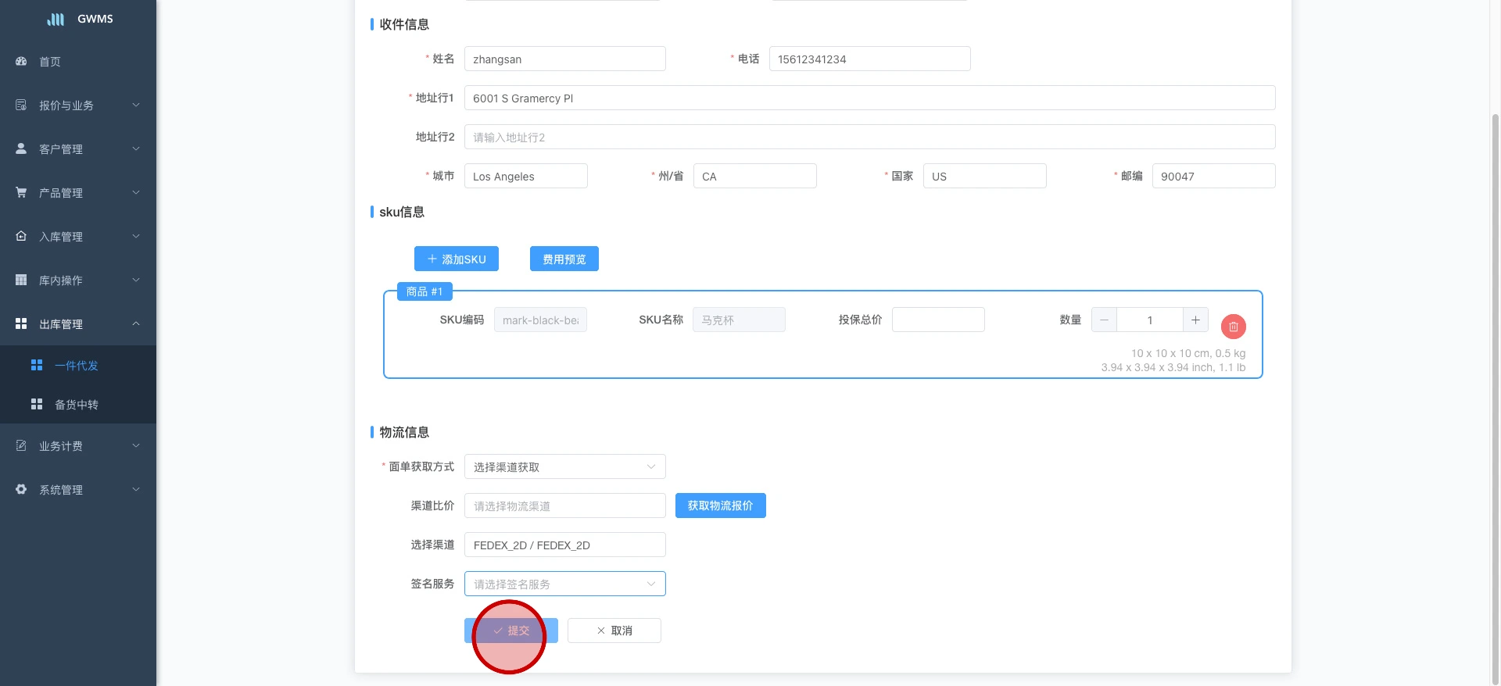The width and height of the screenshot is (1501, 686).
Task: Delete product #1 with red trash icon
Action: pyautogui.click(x=1233, y=327)
